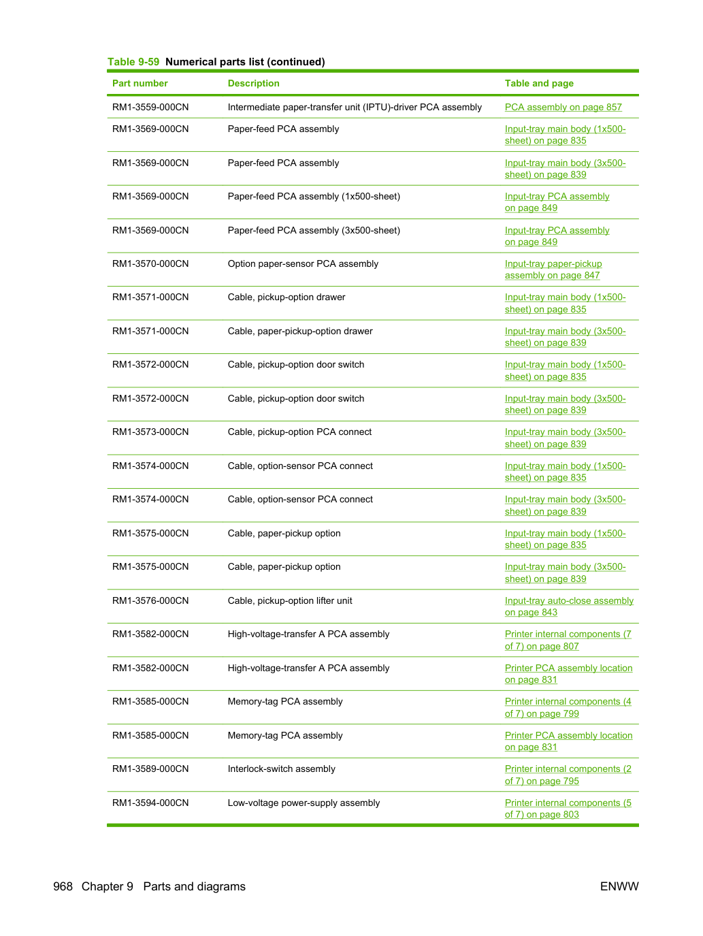Open the Input-tray auto-close assembly page 843 link
Screen dimensions: 703x936
pos(569,607)
